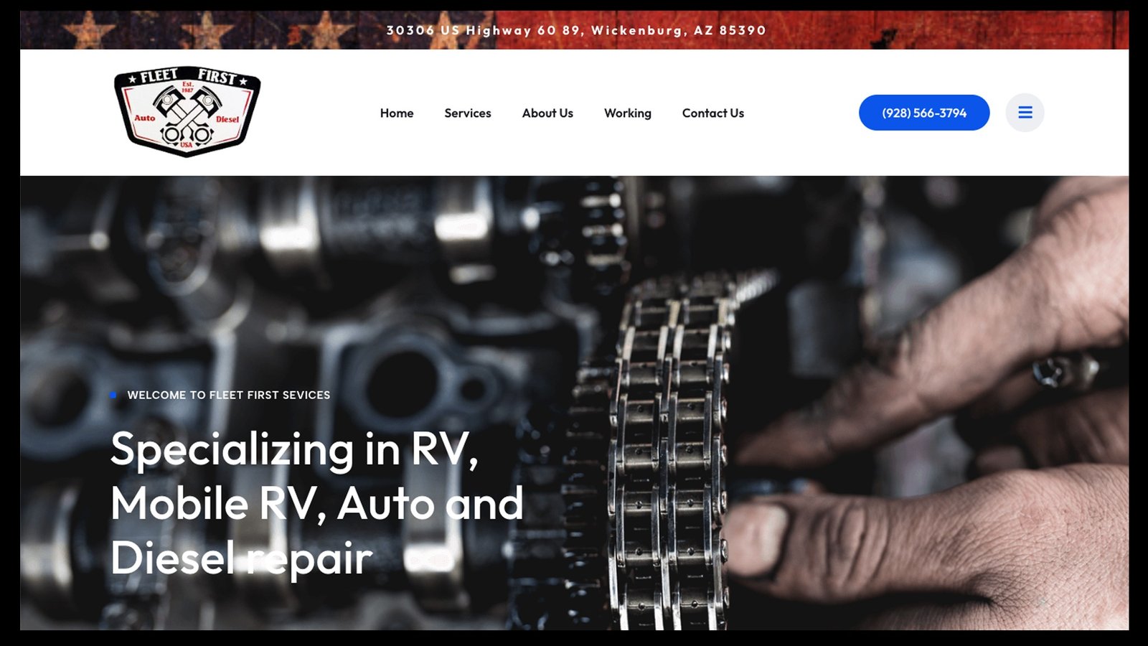Click the leftmost star in the flag banner
This screenshot has width=1148, height=646.
[88, 31]
